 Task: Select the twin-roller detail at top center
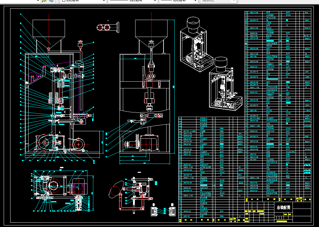(x=108, y=27)
